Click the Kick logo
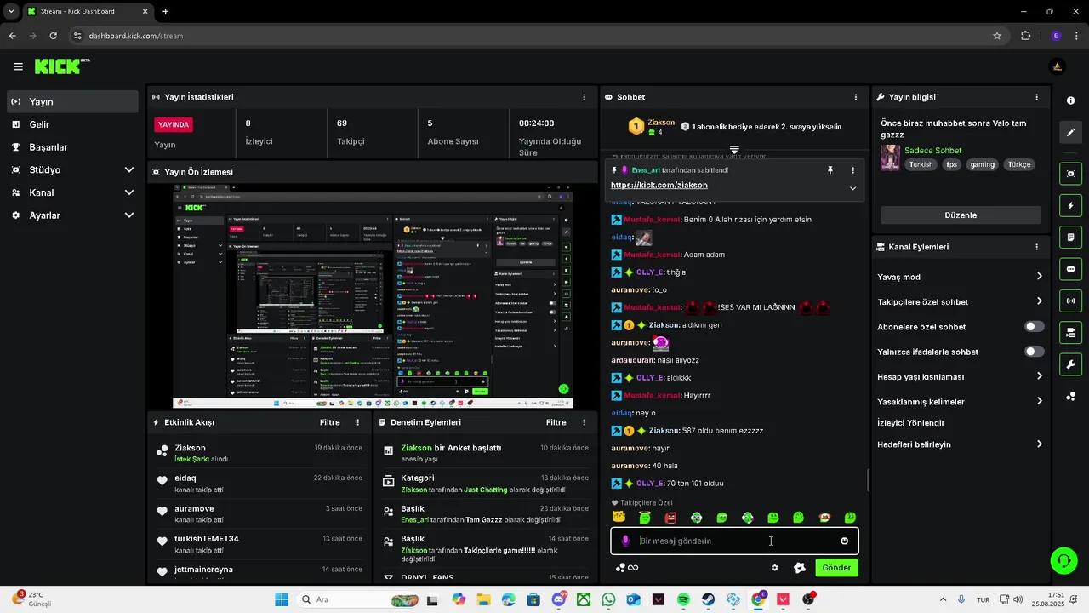Image resolution: width=1089 pixels, height=613 pixels. 61,66
